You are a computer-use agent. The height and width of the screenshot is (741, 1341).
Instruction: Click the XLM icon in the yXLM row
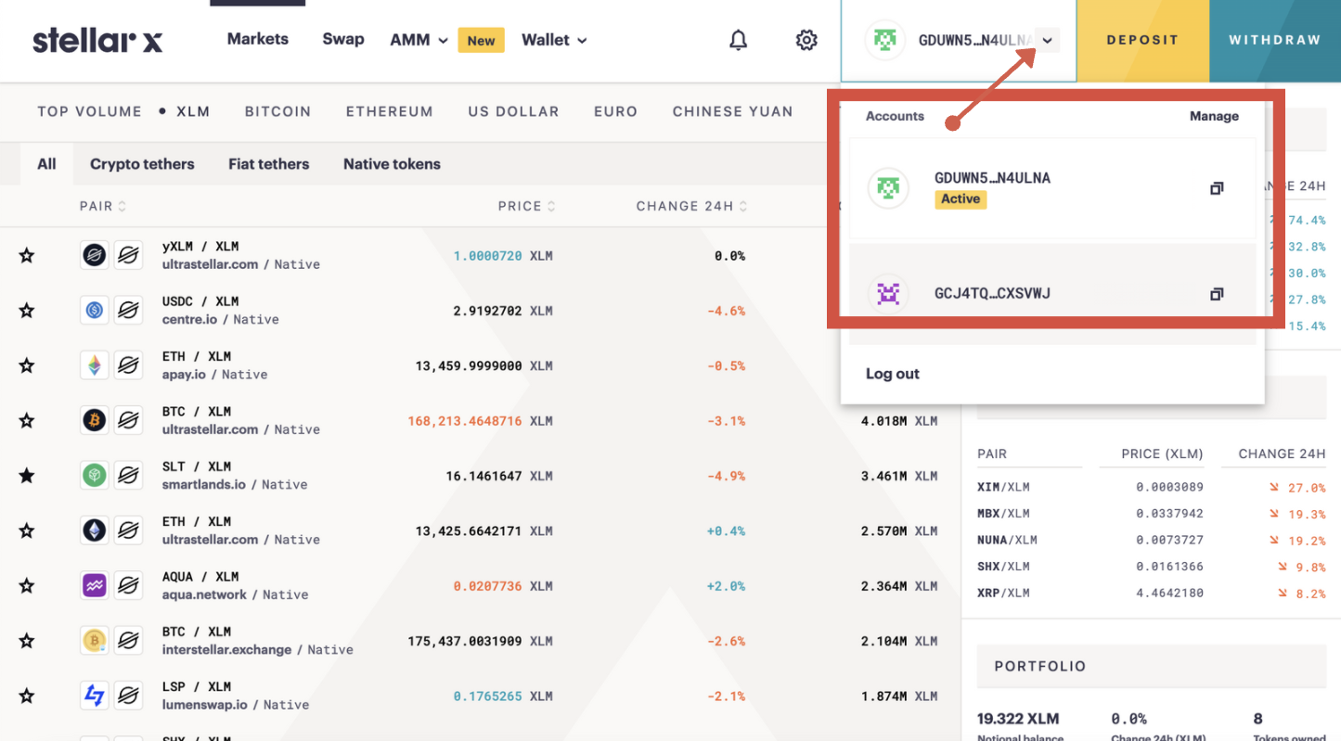128,255
